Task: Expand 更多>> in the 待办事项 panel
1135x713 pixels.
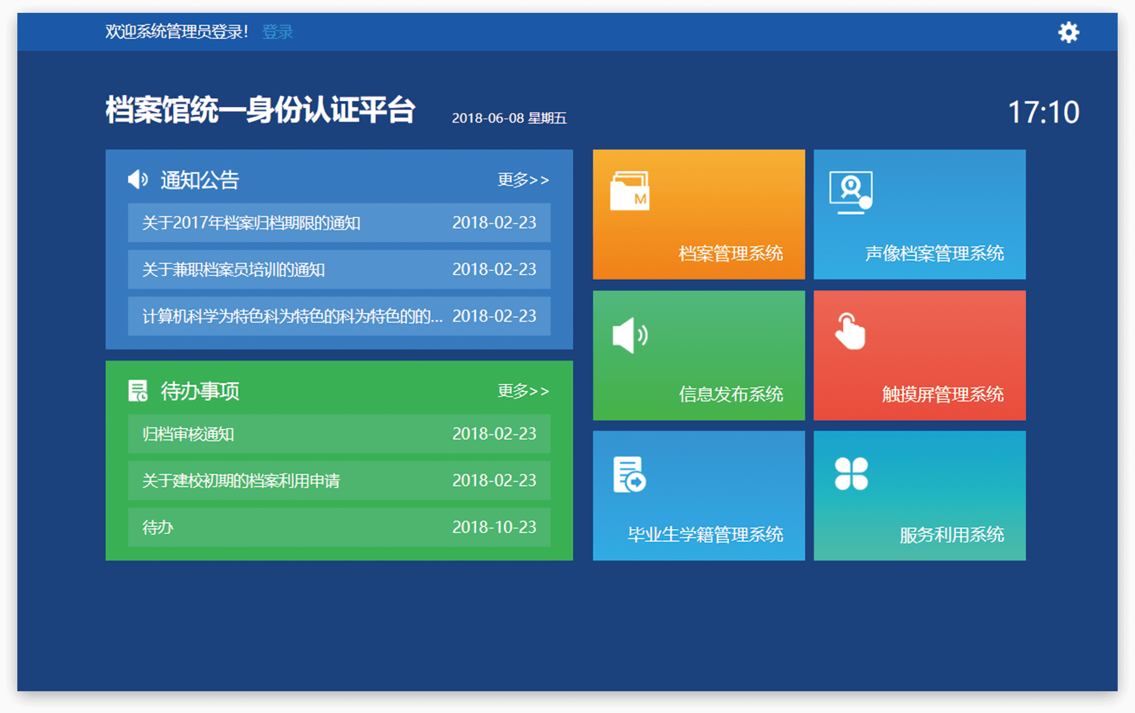Action: point(523,391)
